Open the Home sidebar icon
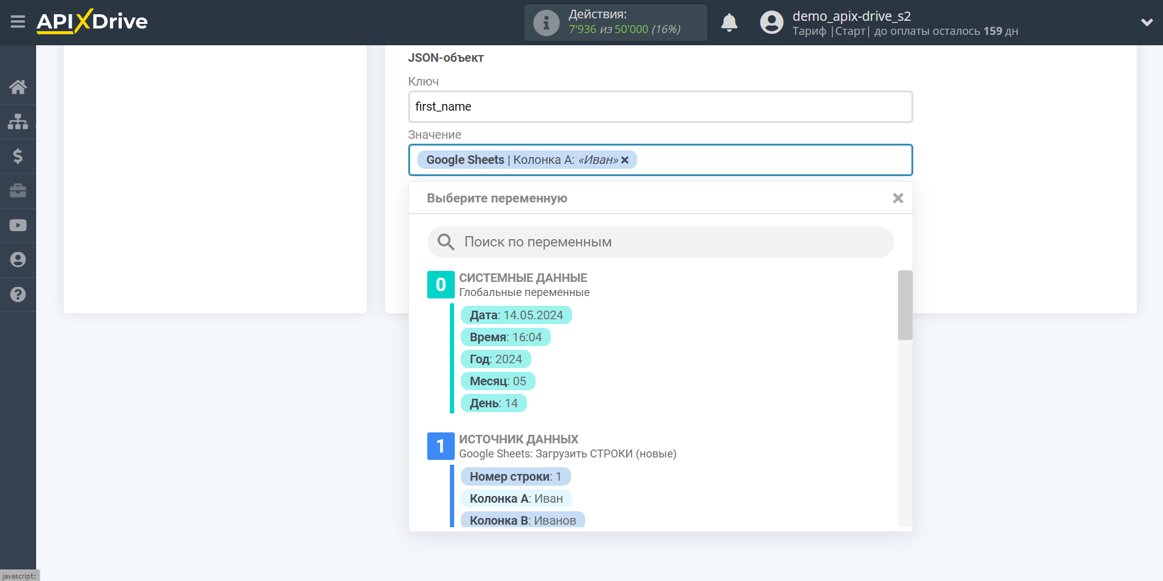This screenshot has height=581, width=1163. (x=18, y=87)
